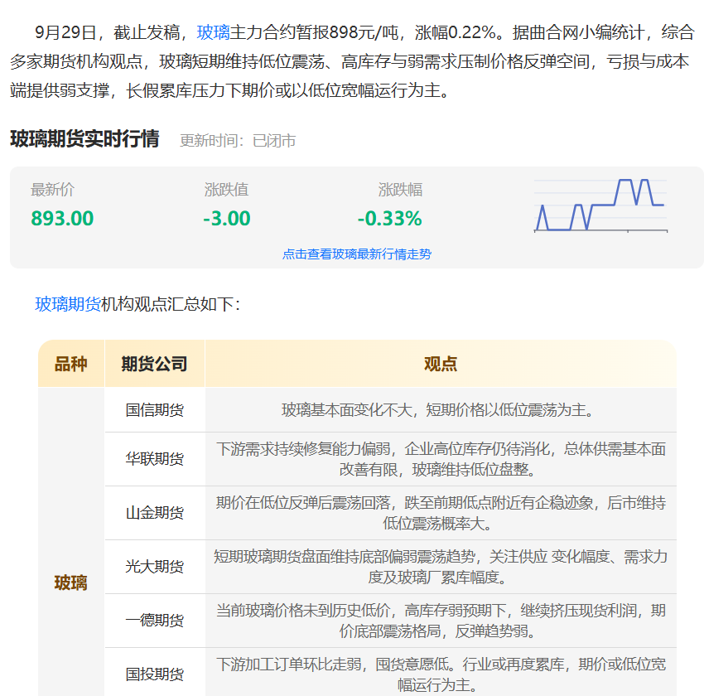Viewport: 704px width, 696px height.
Task: Click the 观点 column header
Action: coord(441,364)
